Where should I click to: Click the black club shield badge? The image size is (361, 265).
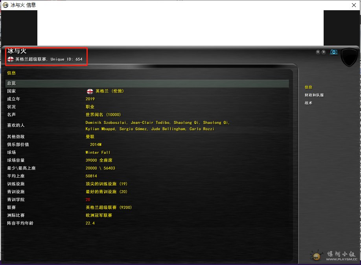(349, 58)
